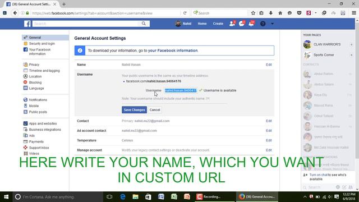The image size is (359, 202).
Task: Go to Nahid profile link in header
Action: click(183, 24)
